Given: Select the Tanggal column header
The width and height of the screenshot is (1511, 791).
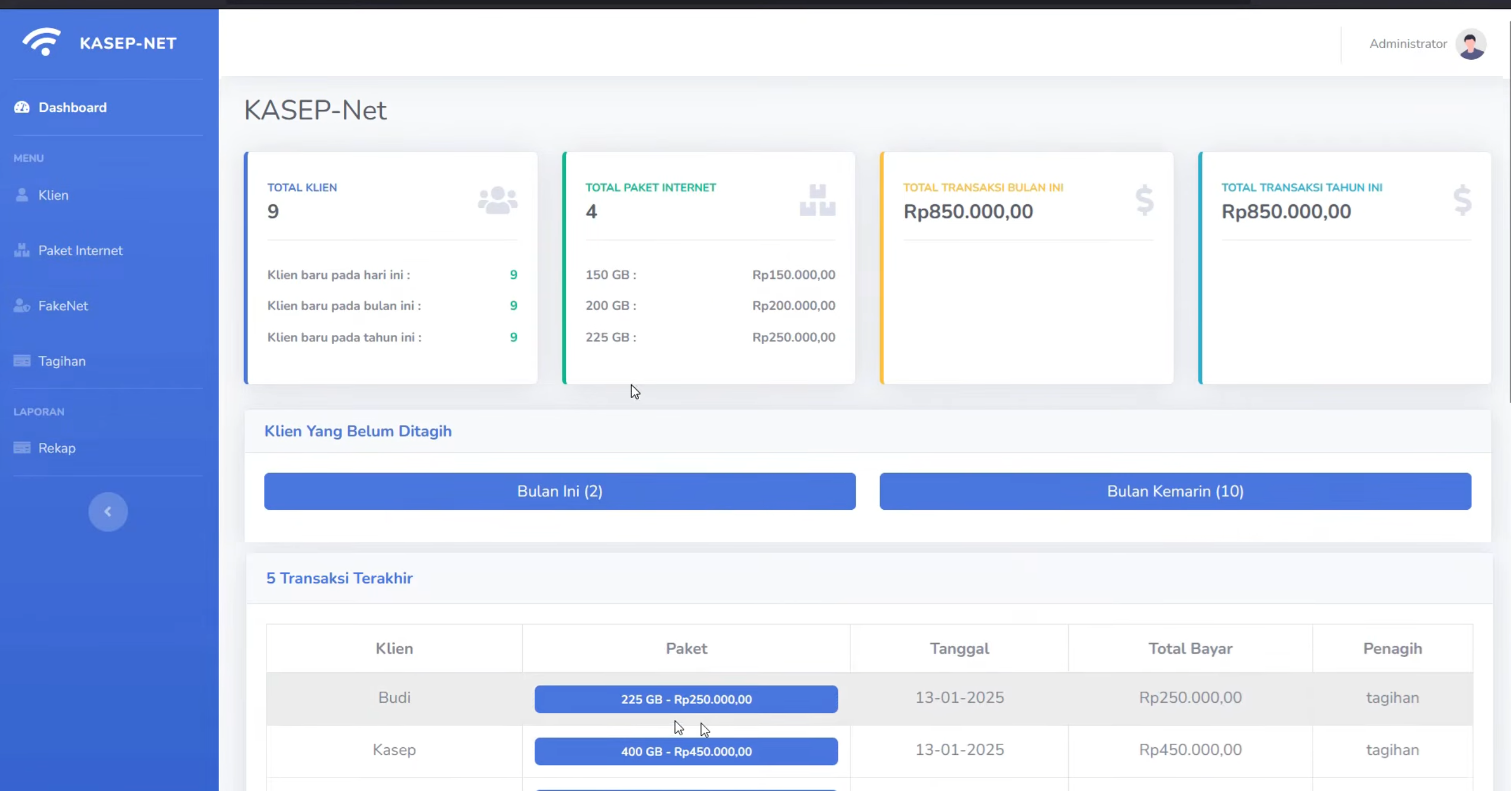Looking at the screenshot, I should [959, 648].
